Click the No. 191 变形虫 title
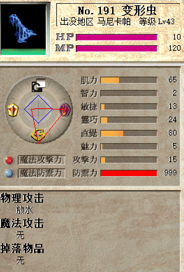Viewport: 184px width, 272px height. (x=117, y=11)
